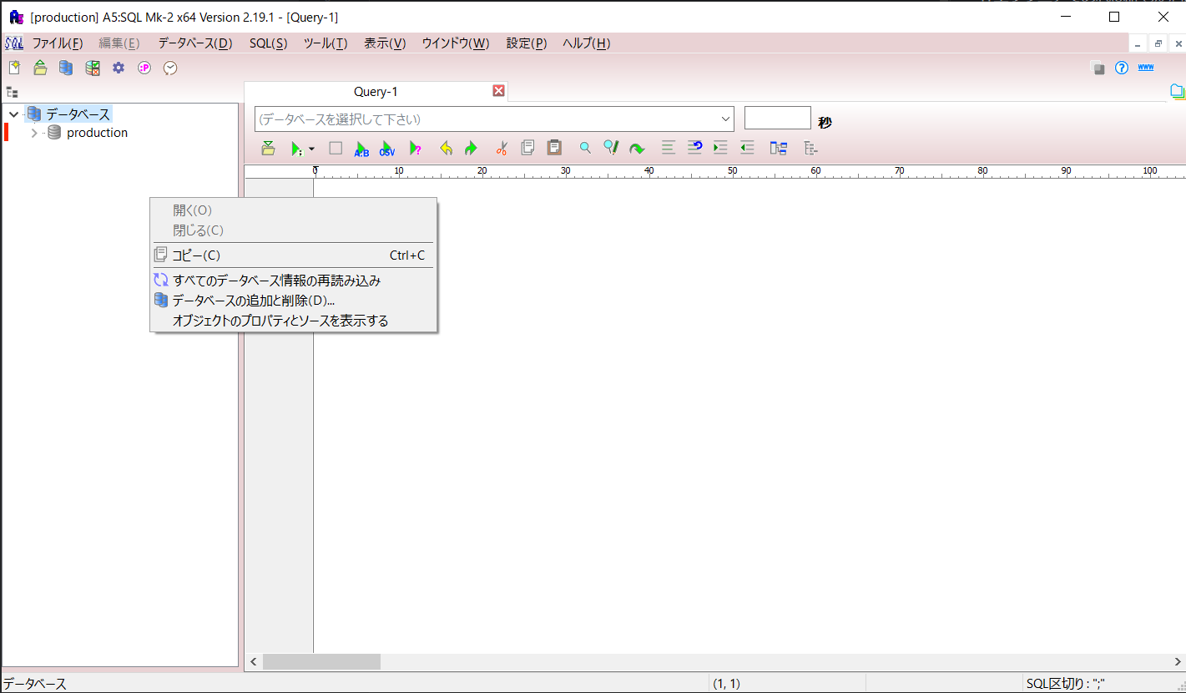
Task: Click the seconds input field beside 秒
Action: point(777,119)
